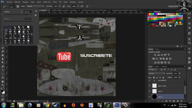The height and width of the screenshot is (108, 192).
Task: Click the Brightness/Contrast adjustment sun icon
Action: pos(155,55)
